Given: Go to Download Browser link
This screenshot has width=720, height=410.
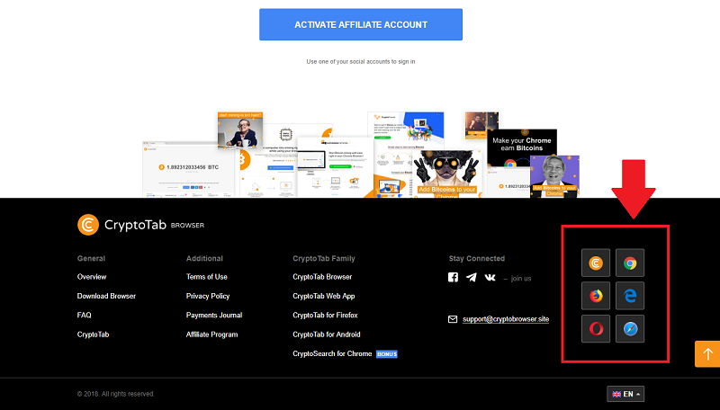Looking at the screenshot, I should tap(106, 296).
